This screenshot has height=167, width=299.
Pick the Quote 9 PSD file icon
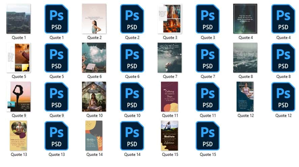point(56,97)
